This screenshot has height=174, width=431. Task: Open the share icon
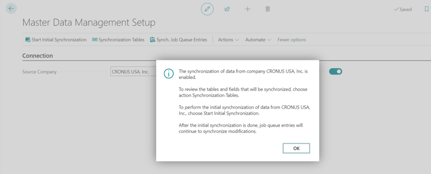tap(227, 9)
